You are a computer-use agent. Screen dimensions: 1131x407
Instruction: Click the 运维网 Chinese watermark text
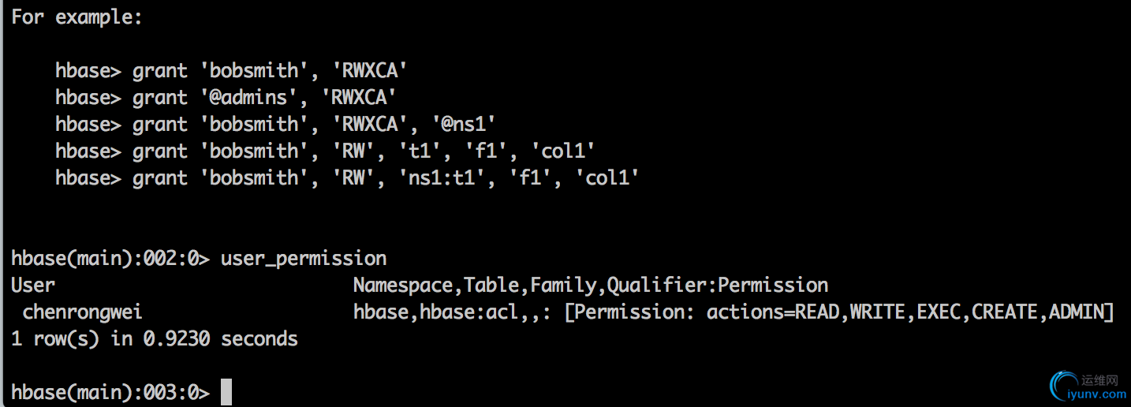[1100, 380]
